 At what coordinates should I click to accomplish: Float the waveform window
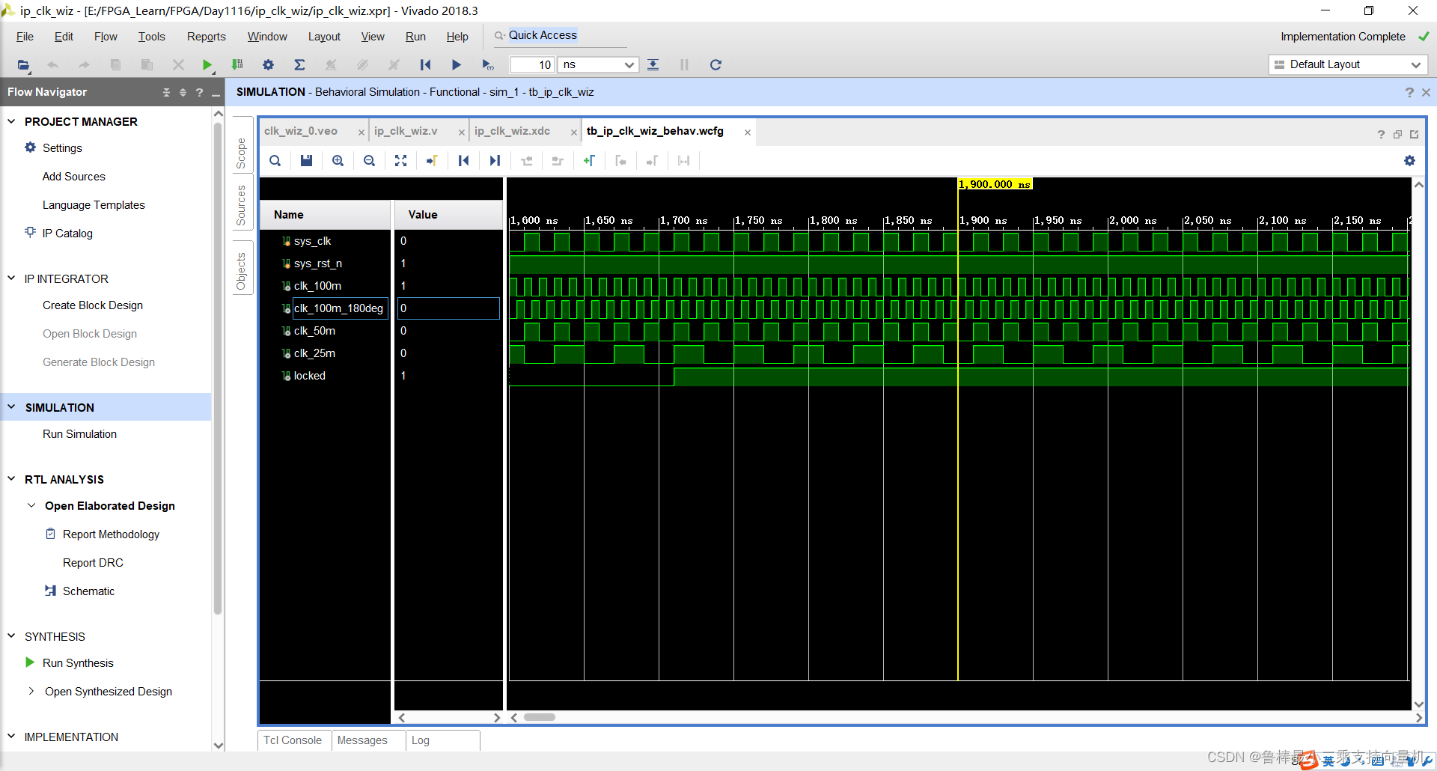click(1397, 135)
